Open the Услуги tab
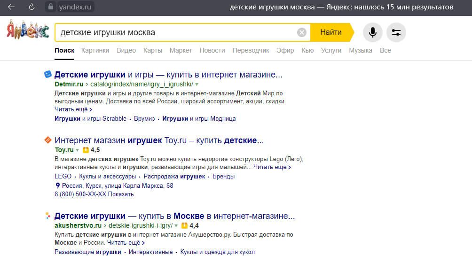The height and width of the screenshot is (262, 472). click(x=331, y=50)
